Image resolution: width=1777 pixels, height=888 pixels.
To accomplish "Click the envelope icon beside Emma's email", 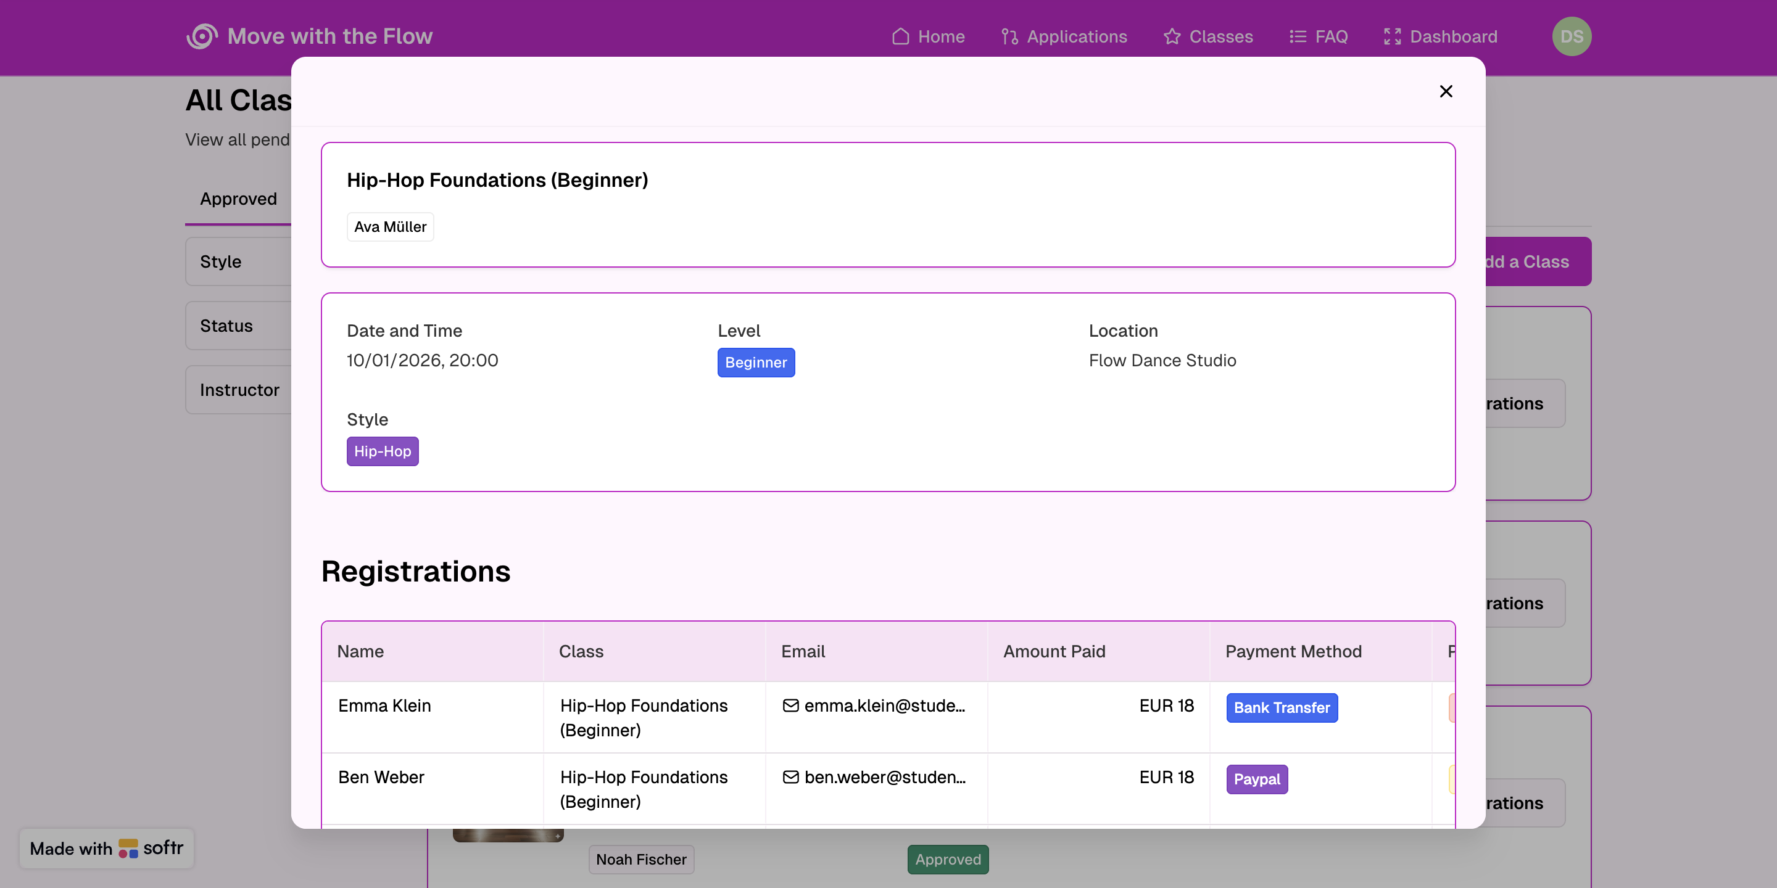I will click(x=790, y=705).
